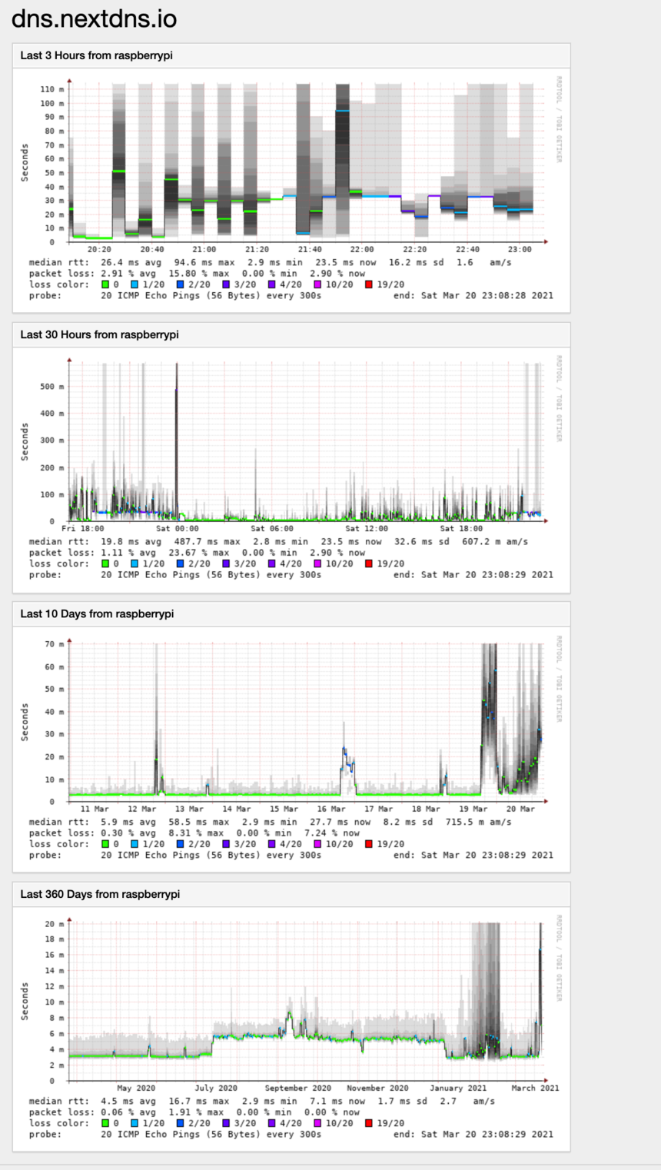Click the 2/20 blue swatch in 3 Hours legend
Image resolution: width=661 pixels, height=1170 pixels.
click(x=180, y=284)
